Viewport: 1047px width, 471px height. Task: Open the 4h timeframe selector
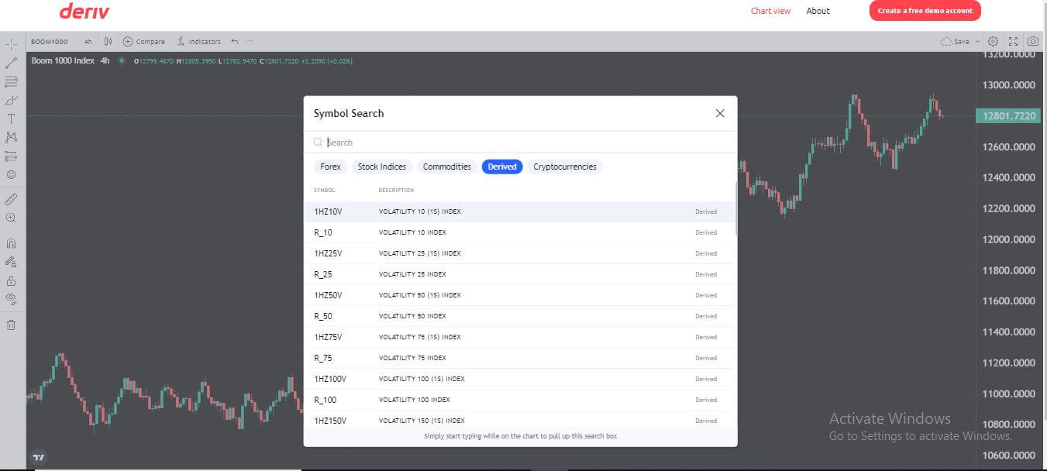[x=88, y=42]
